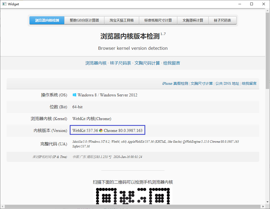Screen dimensions: 270x209
Task: Select the highlighted 浏览器内核检测 tab
Action: pyautogui.click(x=47, y=20)
